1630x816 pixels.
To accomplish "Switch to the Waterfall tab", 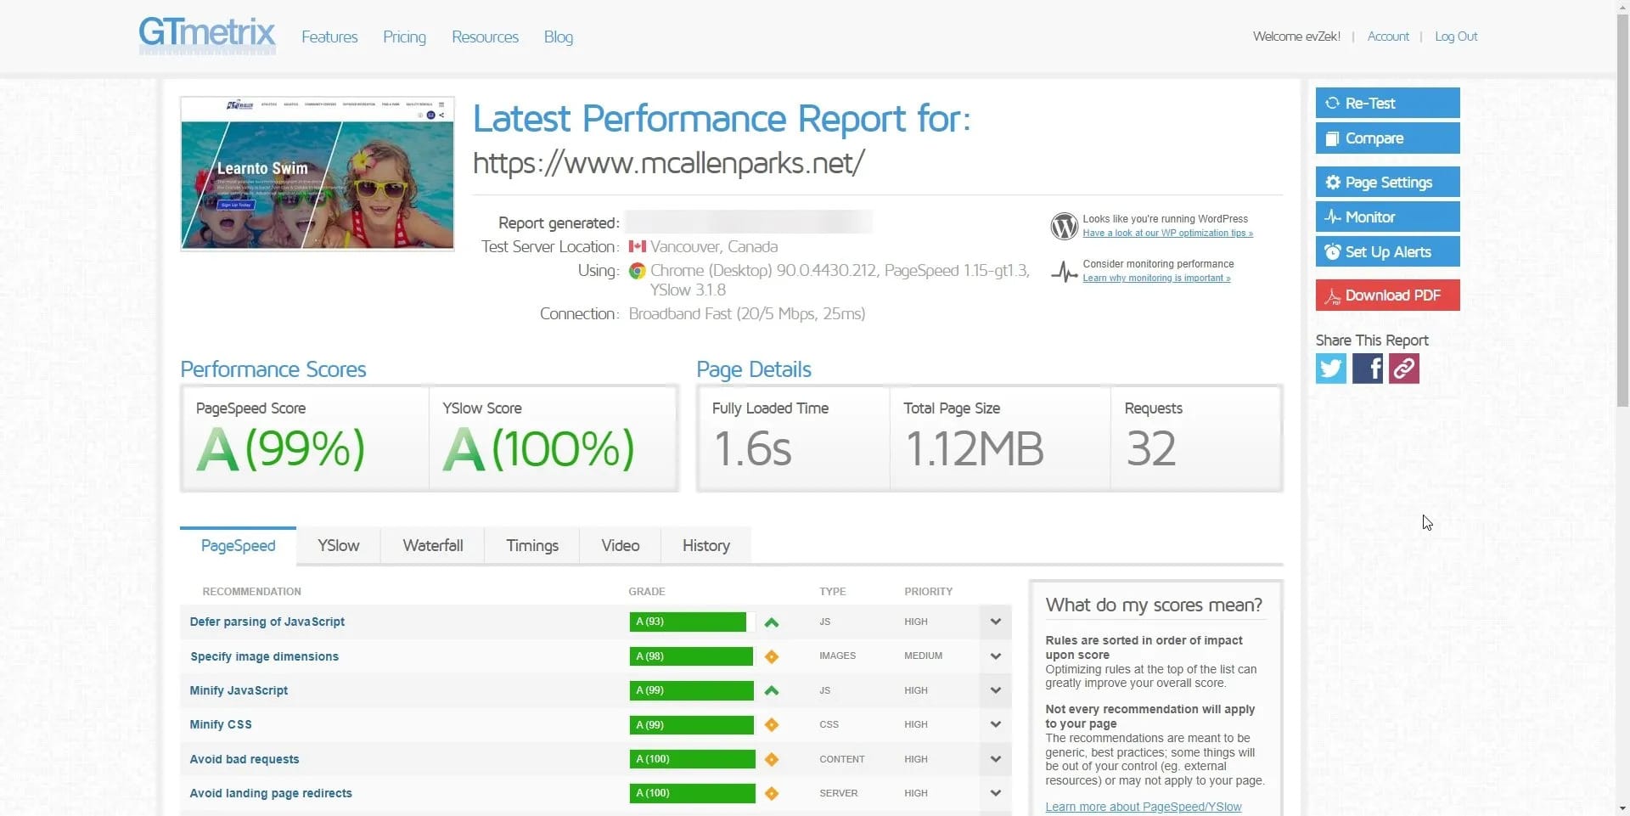I will click(432, 546).
